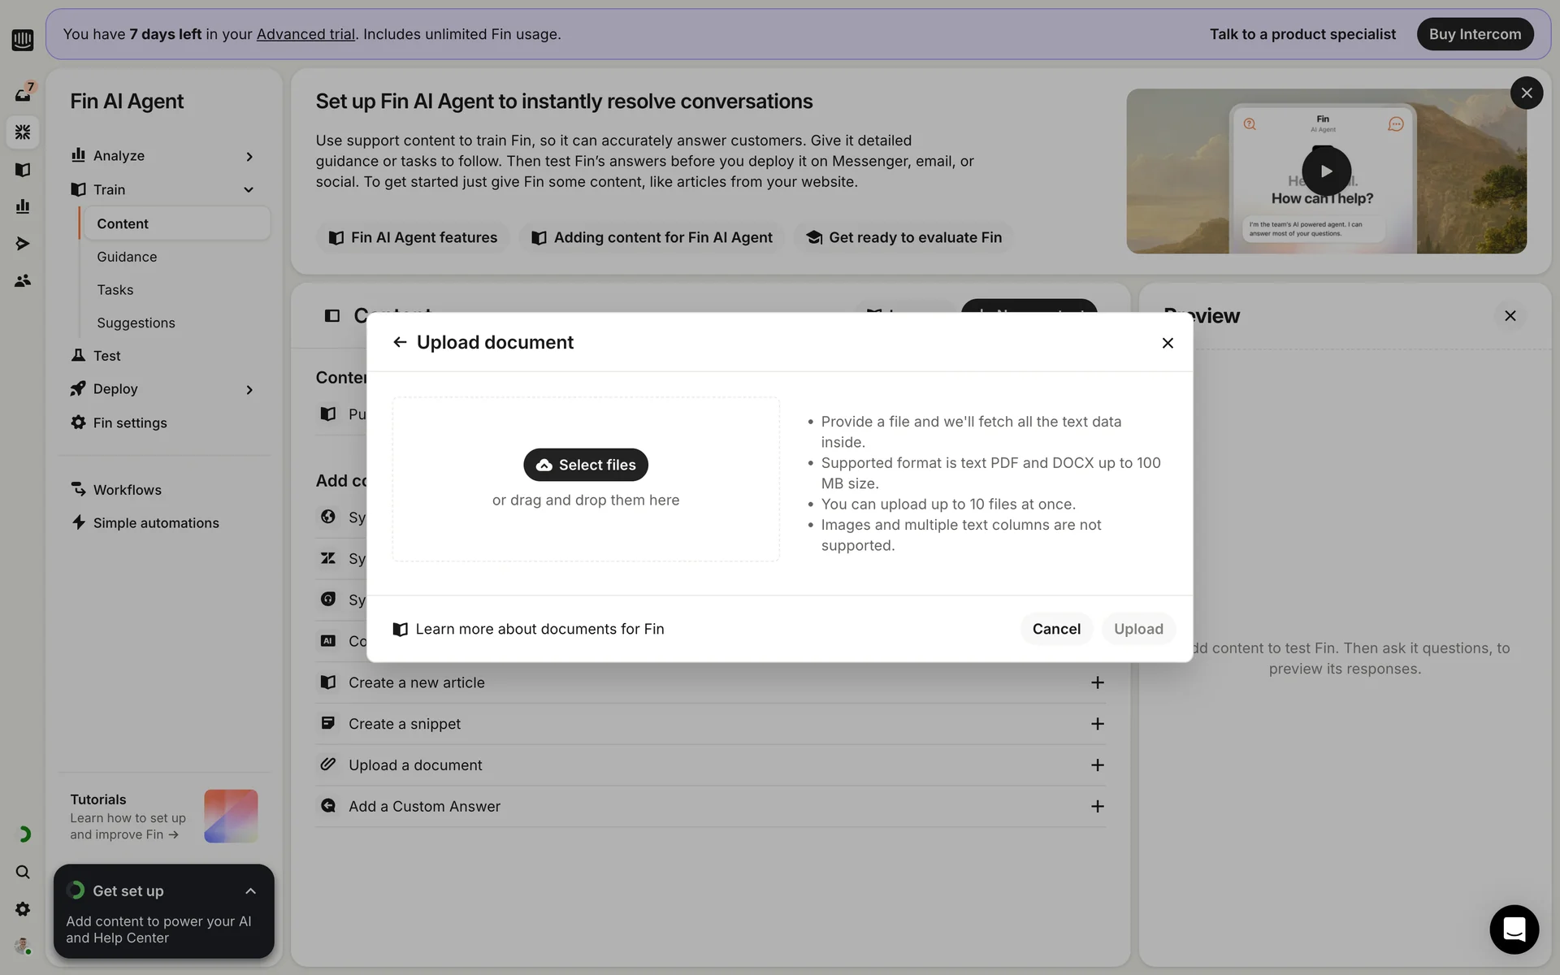Image resolution: width=1560 pixels, height=975 pixels.
Task: Open the Inbox icon in left rail
Action: [x=23, y=94]
